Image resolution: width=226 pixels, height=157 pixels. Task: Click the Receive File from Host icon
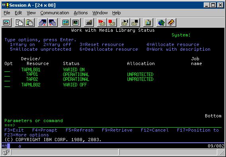coord(53,23)
